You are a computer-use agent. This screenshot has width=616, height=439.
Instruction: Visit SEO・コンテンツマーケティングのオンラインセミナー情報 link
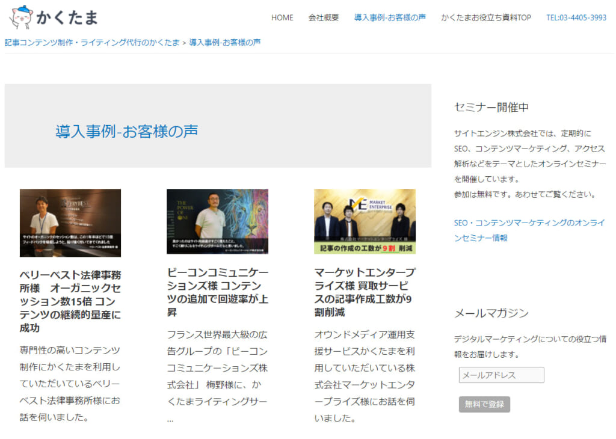click(x=529, y=230)
